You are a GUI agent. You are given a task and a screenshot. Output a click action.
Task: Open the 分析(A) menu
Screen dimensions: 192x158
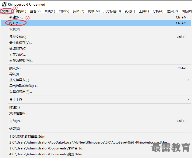click(x=158, y=11)
